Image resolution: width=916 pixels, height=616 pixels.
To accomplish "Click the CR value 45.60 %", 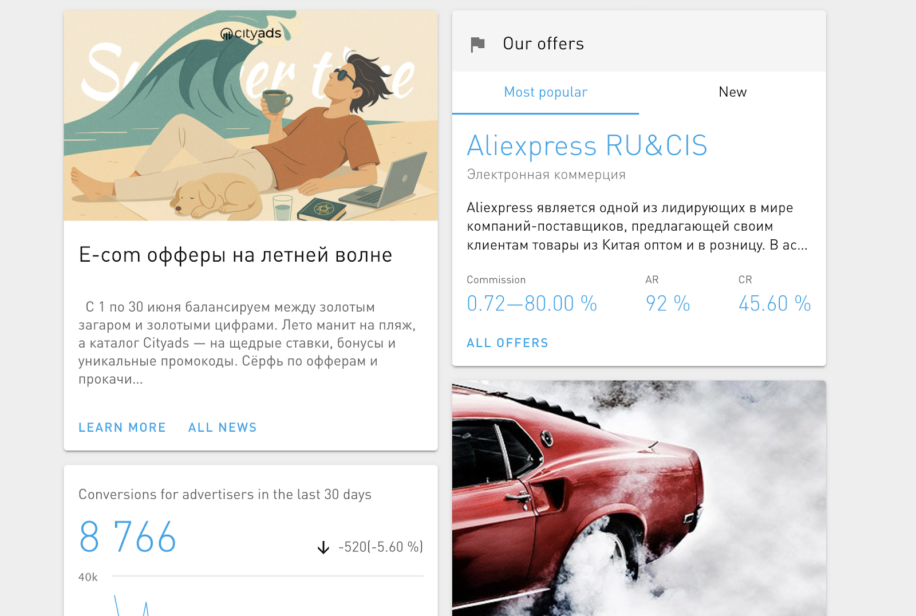I will tap(775, 303).
